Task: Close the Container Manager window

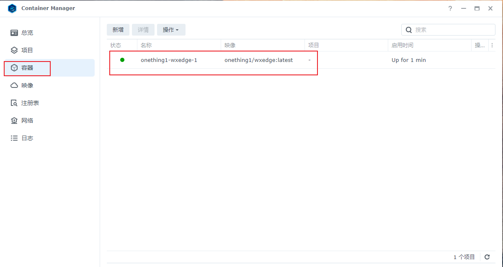Action: (490, 8)
